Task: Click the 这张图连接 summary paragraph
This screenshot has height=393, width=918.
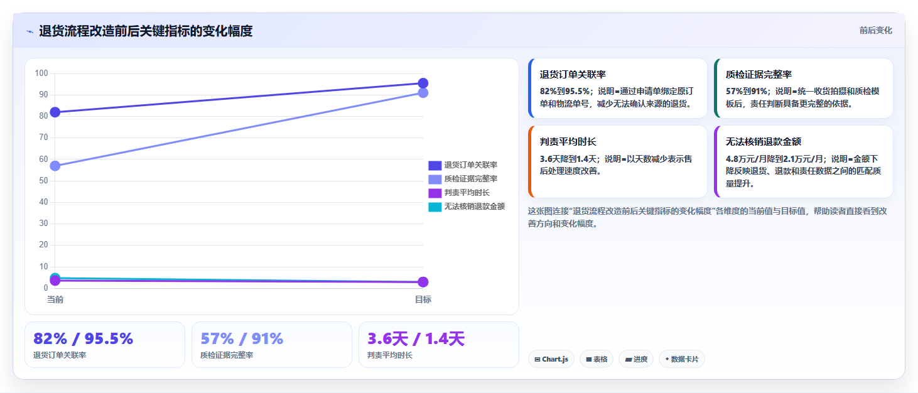Action: tap(708, 217)
